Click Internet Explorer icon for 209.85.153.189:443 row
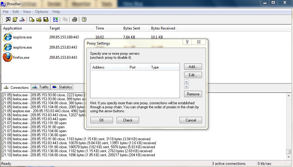Screen dimensions: 293x167 click(x=7, y=37)
